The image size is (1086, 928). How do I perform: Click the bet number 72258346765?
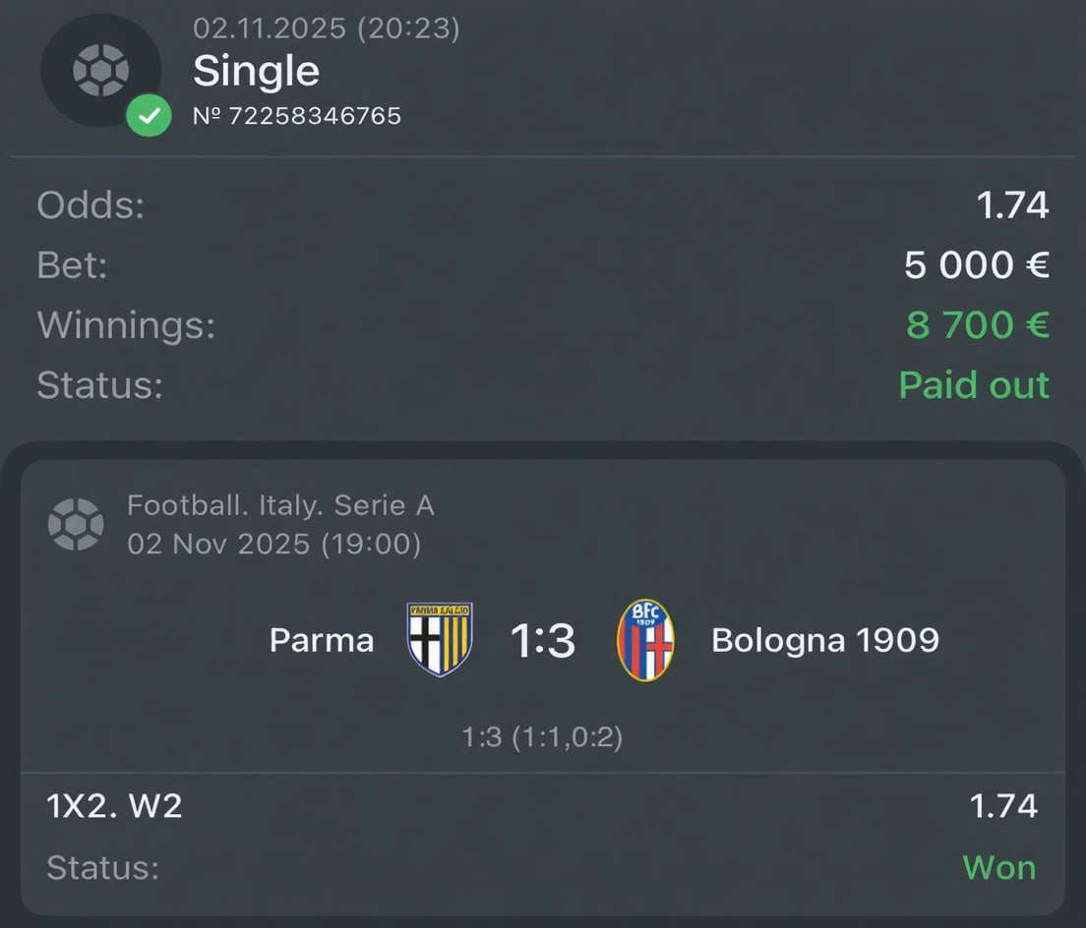pyautogui.click(x=297, y=116)
